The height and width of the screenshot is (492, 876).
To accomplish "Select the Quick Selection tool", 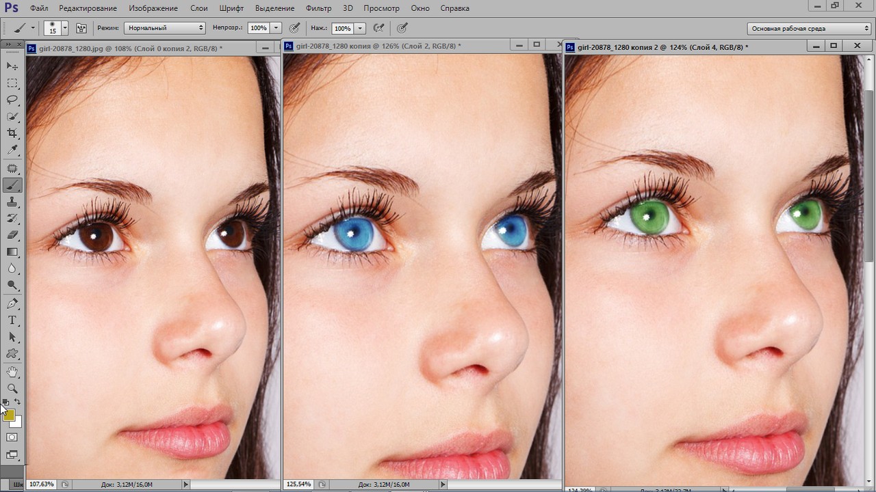I will pos(12,117).
